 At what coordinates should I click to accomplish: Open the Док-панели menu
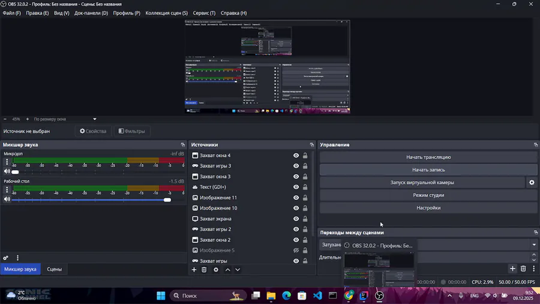(91, 13)
